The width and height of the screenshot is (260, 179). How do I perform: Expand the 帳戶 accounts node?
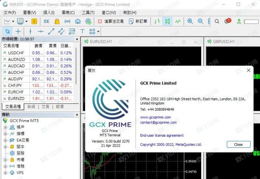(5, 127)
